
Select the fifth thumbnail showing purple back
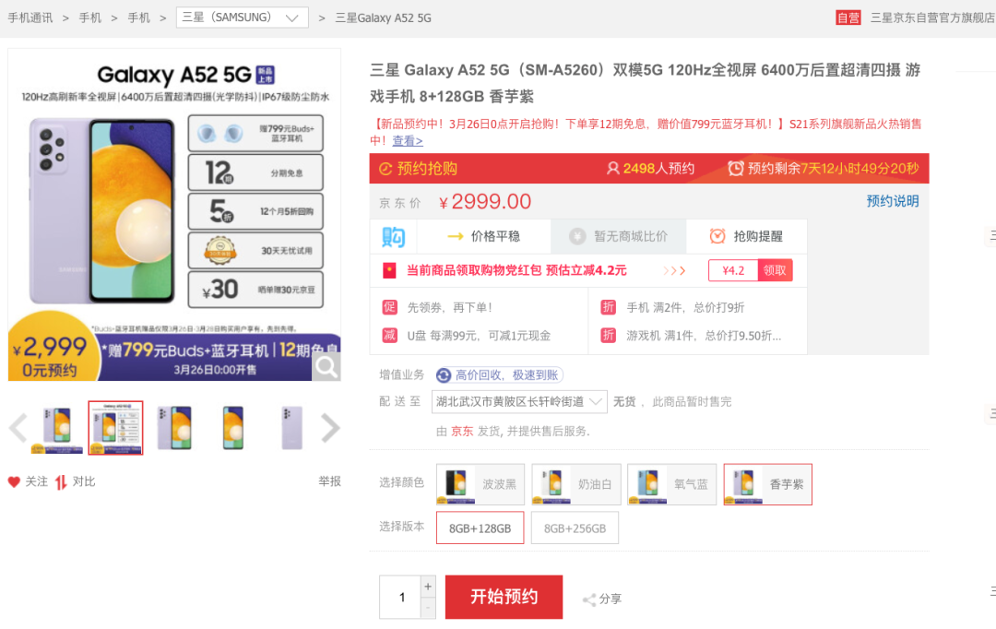pos(291,428)
